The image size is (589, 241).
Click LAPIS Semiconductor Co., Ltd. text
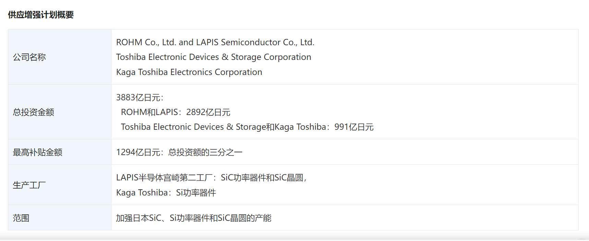click(x=255, y=42)
